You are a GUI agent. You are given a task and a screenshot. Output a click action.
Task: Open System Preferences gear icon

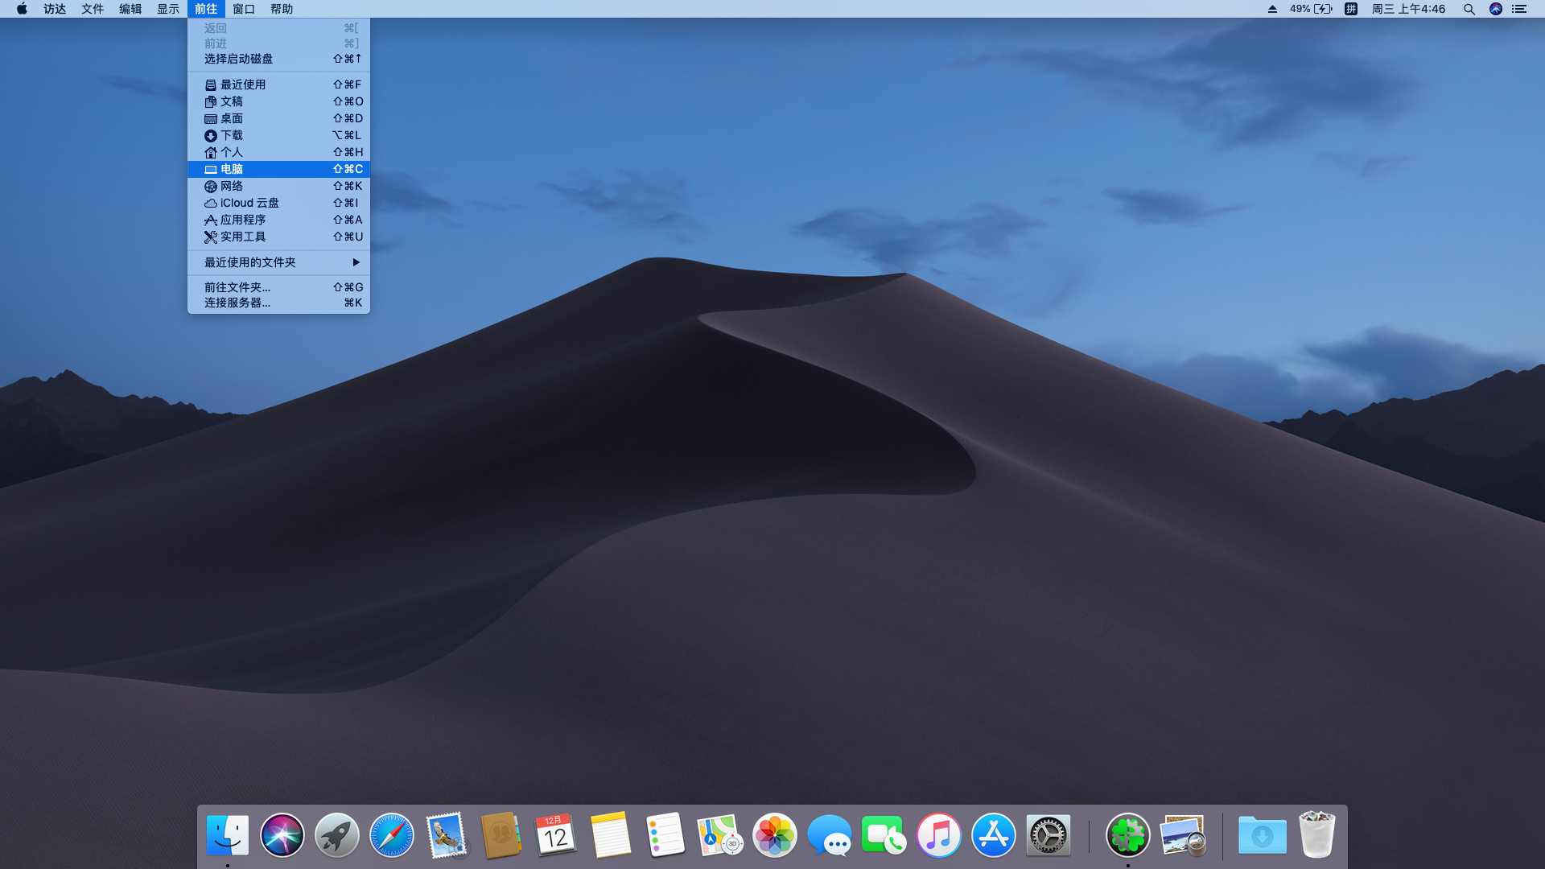(x=1049, y=835)
